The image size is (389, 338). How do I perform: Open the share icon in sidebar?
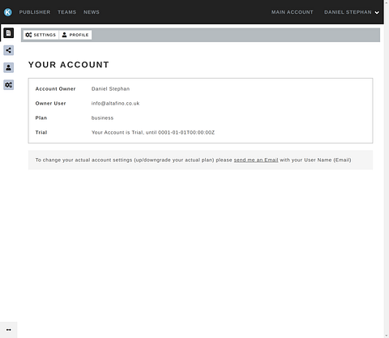point(9,50)
